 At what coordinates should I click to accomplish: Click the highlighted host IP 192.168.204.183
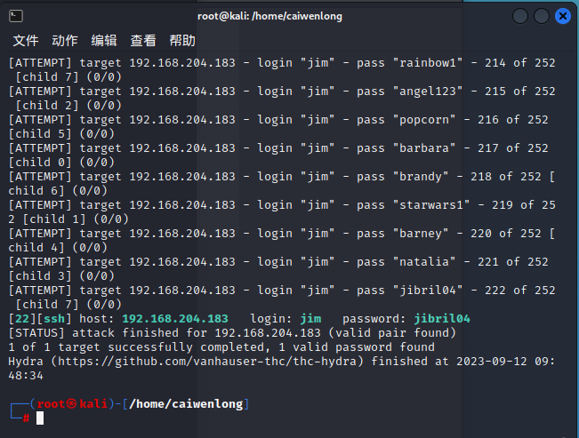click(x=174, y=319)
